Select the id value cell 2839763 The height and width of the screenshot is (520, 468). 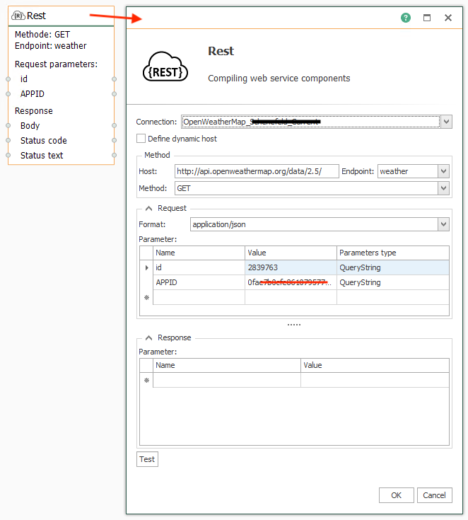(291, 267)
